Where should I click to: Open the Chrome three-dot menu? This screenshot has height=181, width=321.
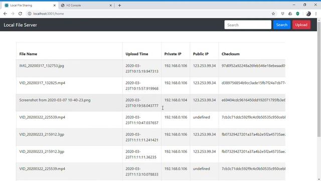[316, 14]
